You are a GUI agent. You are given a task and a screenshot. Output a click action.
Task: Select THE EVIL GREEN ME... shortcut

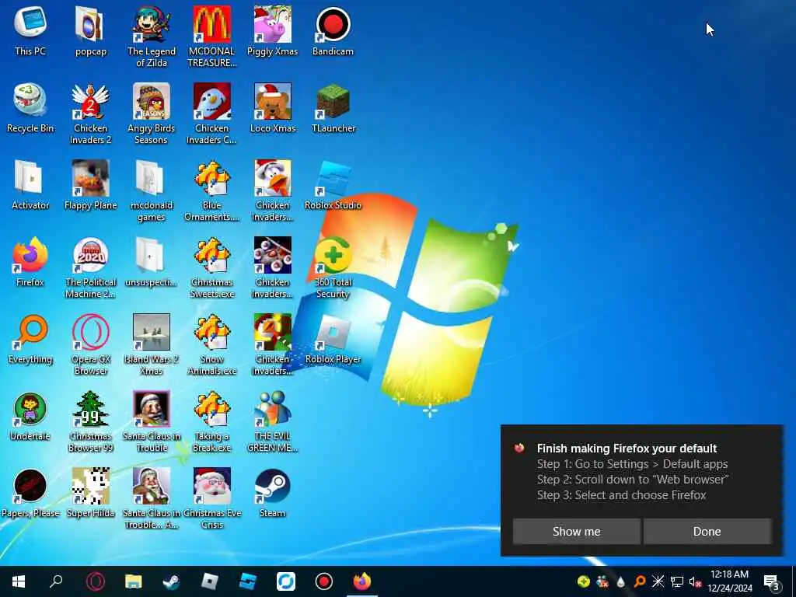tap(273, 422)
